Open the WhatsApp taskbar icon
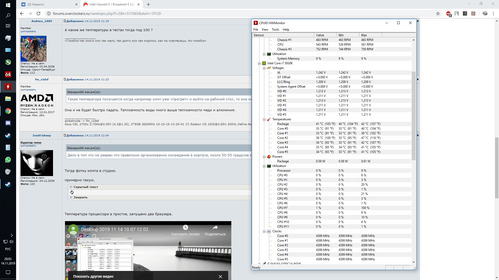 tap(8, 160)
